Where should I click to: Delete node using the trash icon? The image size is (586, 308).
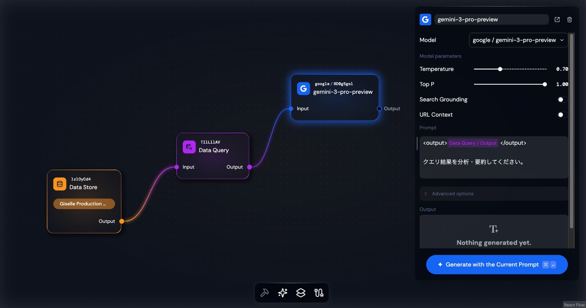(569, 19)
